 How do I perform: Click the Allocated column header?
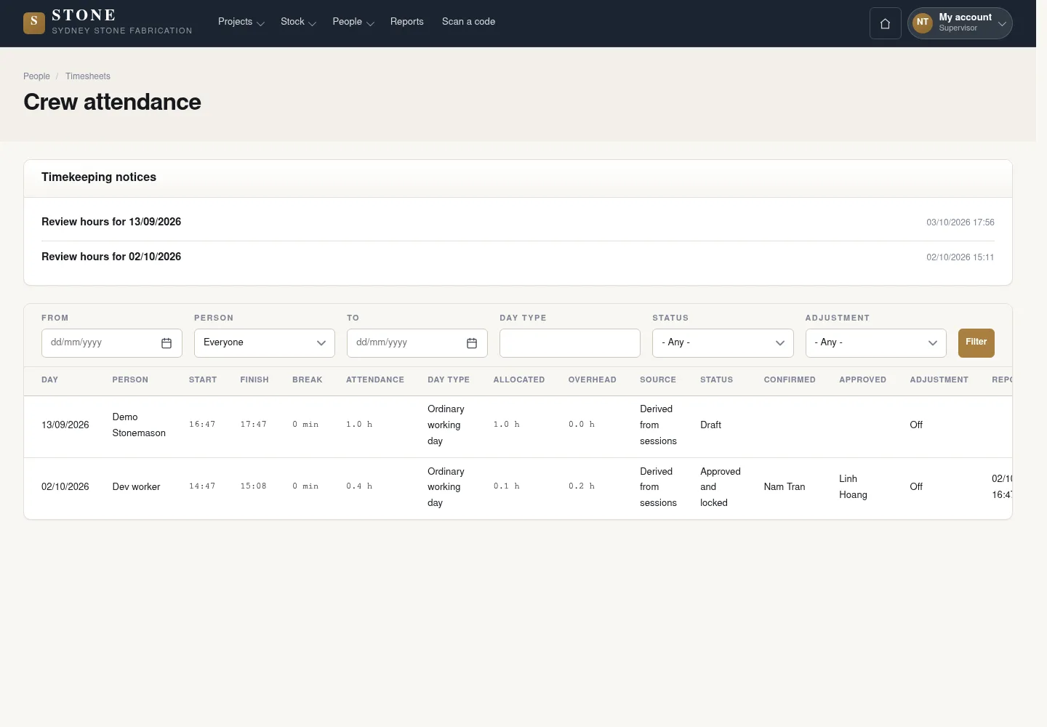[519, 379]
